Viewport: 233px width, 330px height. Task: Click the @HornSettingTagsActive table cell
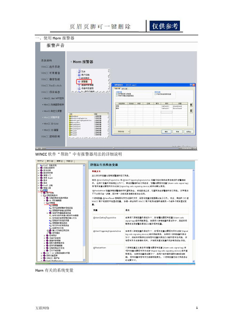(x=109, y=221)
